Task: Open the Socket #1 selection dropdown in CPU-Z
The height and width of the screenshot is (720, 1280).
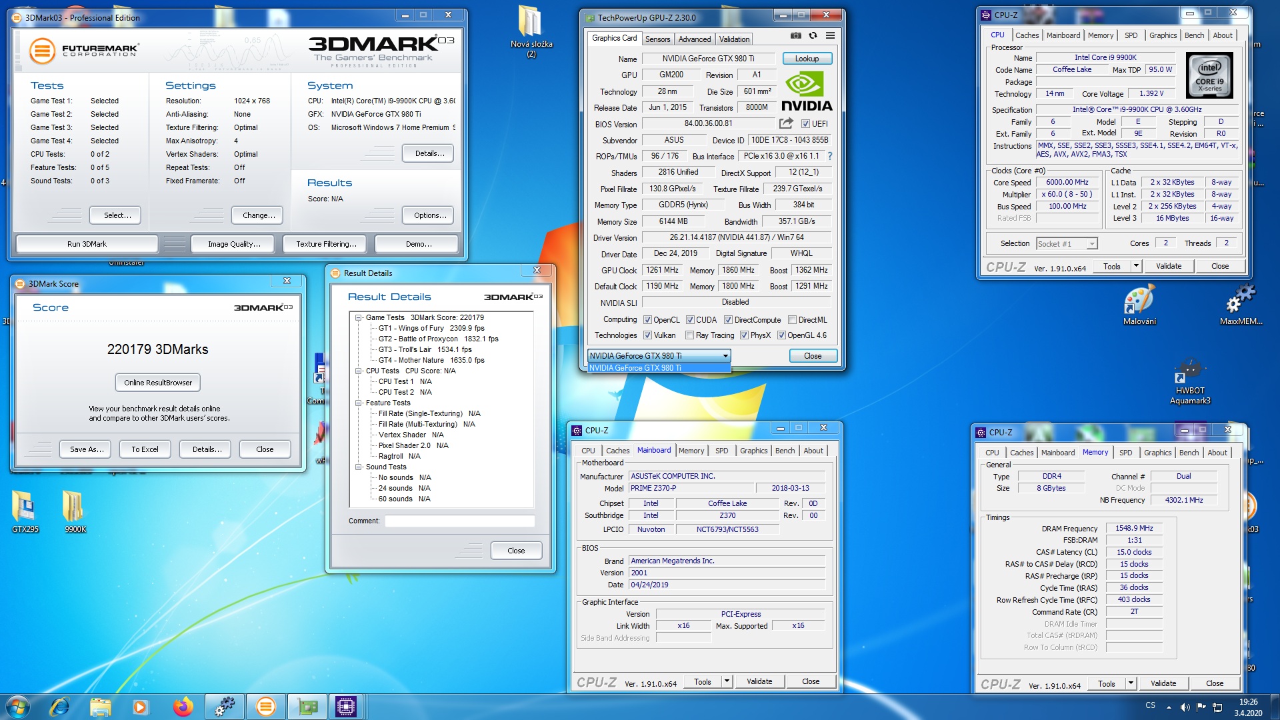Action: [x=1067, y=244]
